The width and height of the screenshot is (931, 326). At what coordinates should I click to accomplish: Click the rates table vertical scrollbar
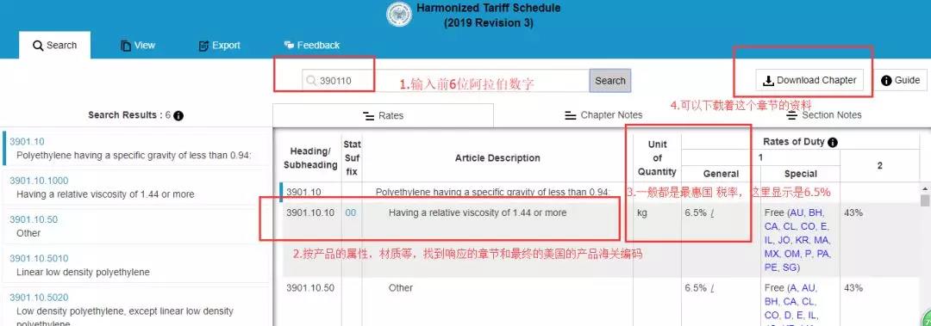925,255
